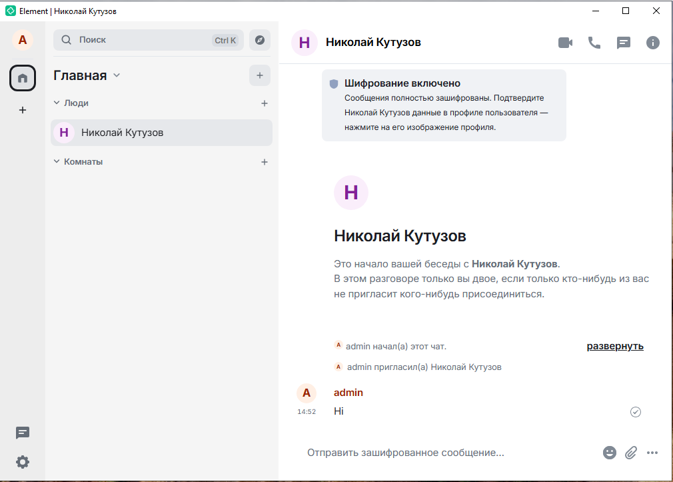The width and height of the screenshot is (673, 482).
Task: Open room info panel icon
Action: [x=653, y=43]
